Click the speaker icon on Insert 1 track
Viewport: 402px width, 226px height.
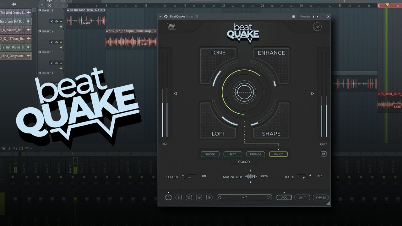coord(57,21)
